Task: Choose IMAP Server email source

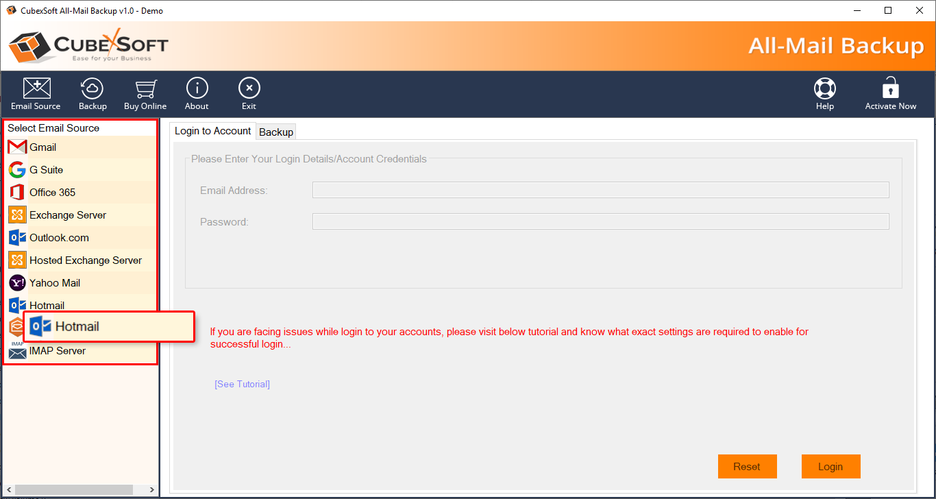Action: (x=81, y=351)
